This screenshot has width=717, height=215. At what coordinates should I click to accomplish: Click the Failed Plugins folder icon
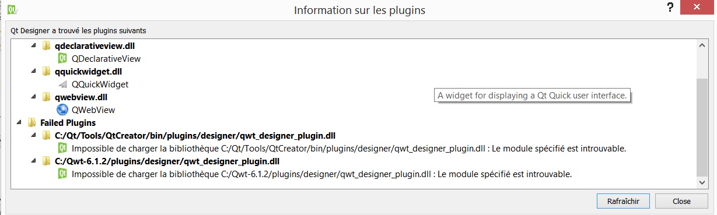32,122
